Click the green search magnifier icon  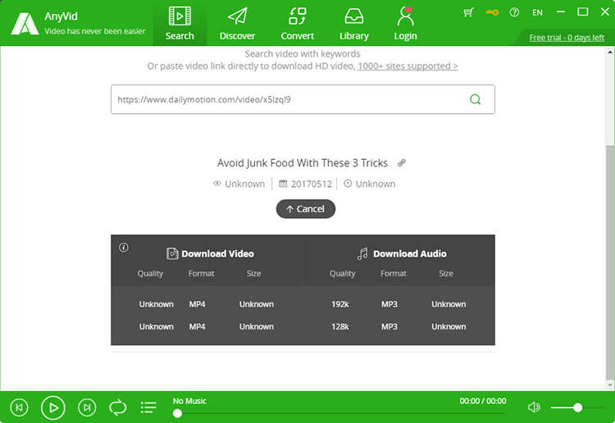coord(475,99)
